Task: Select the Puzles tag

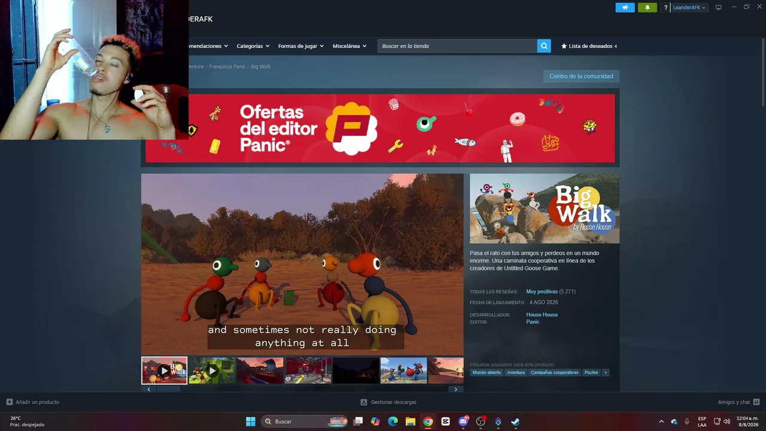Action: [x=591, y=372]
